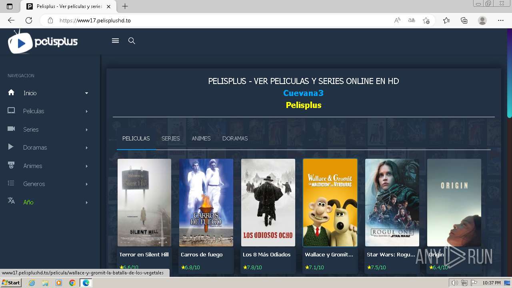Click the Animes sidebar icon
The height and width of the screenshot is (288, 512).
[x=11, y=165]
